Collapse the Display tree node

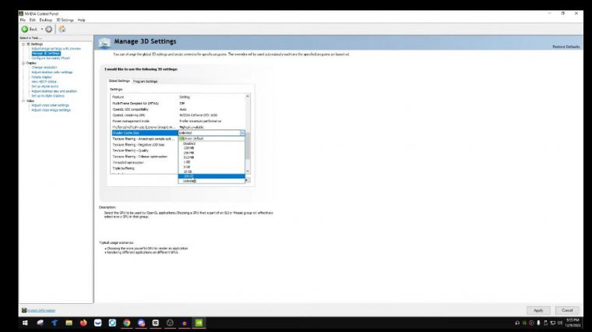[x=23, y=62]
